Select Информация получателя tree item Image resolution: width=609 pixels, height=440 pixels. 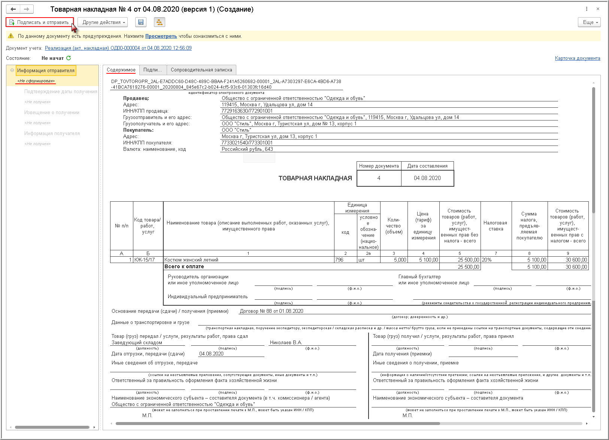coord(52,134)
